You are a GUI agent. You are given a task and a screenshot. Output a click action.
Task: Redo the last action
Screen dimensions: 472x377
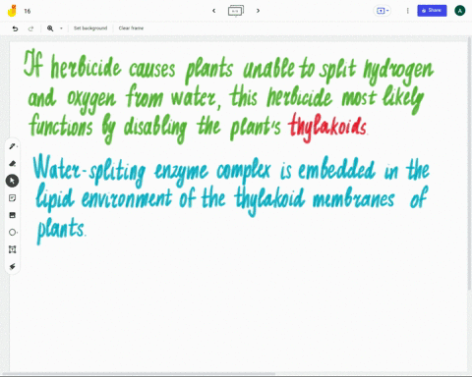tap(30, 28)
